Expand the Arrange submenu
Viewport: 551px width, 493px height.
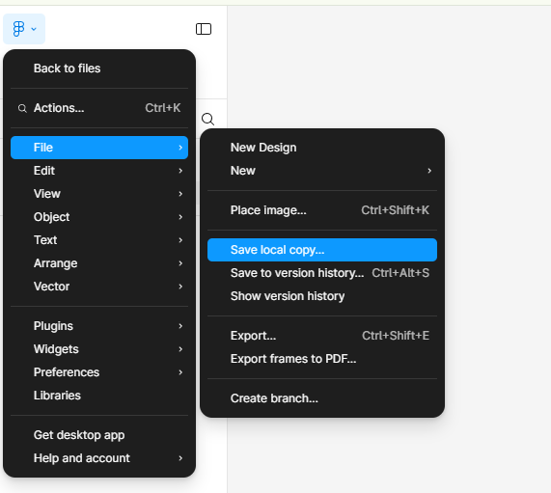99,263
